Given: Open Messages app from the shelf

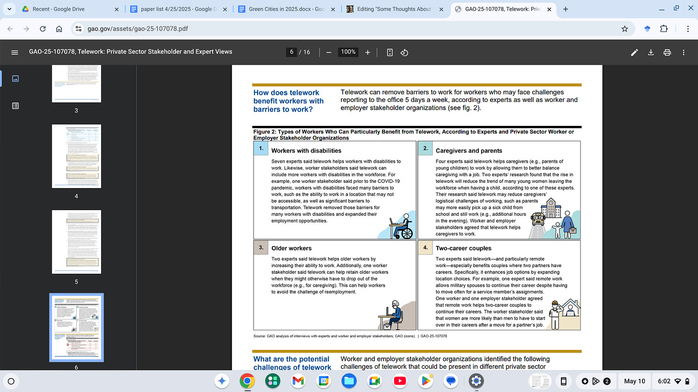Looking at the screenshot, I should coord(451,381).
